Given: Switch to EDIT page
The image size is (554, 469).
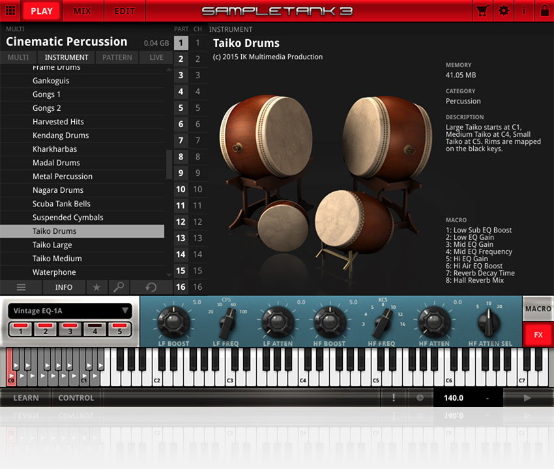Looking at the screenshot, I should pos(124,11).
